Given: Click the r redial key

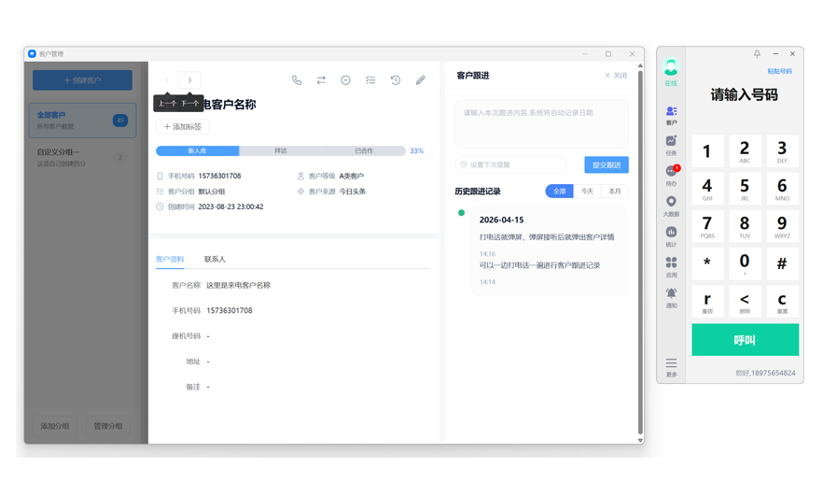Looking at the screenshot, I should 707,302.
